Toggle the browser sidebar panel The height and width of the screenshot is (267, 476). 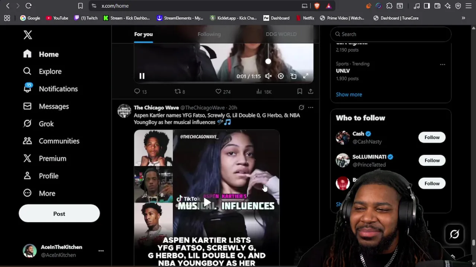point(427,6)
